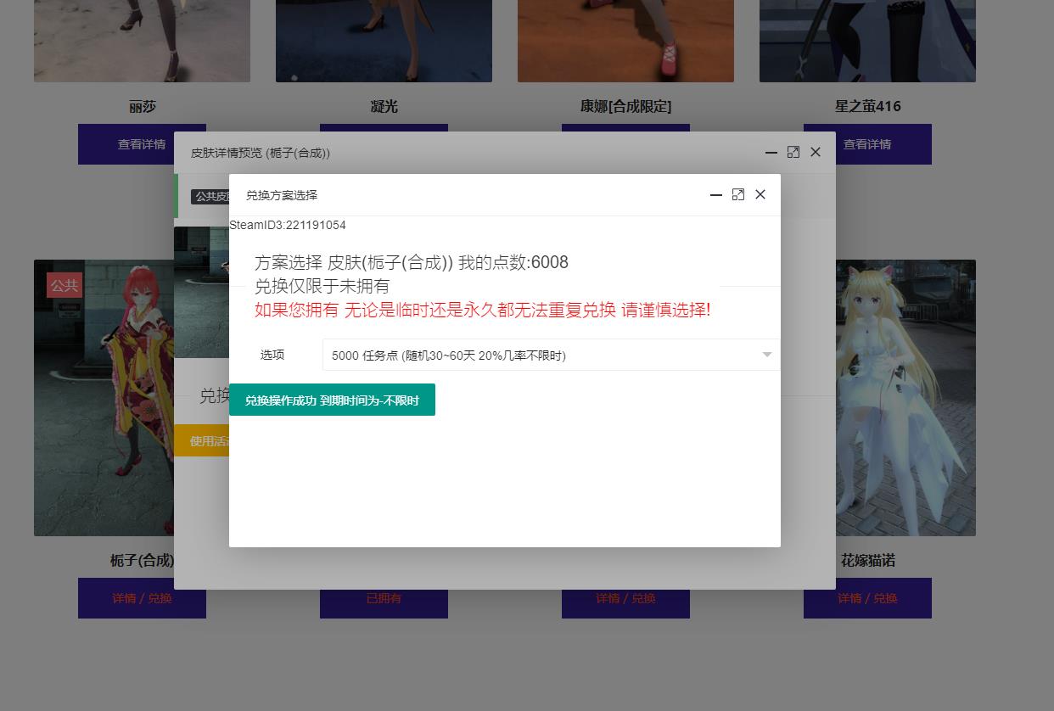1054x711 pixels.
Task: Maximize the 皮肤详情预览 window
Action: pyautogui.click(x=793, y=153)
